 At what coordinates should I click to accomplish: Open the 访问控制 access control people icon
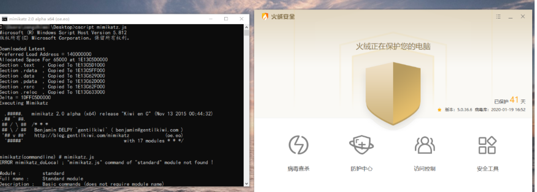[424, 145]
